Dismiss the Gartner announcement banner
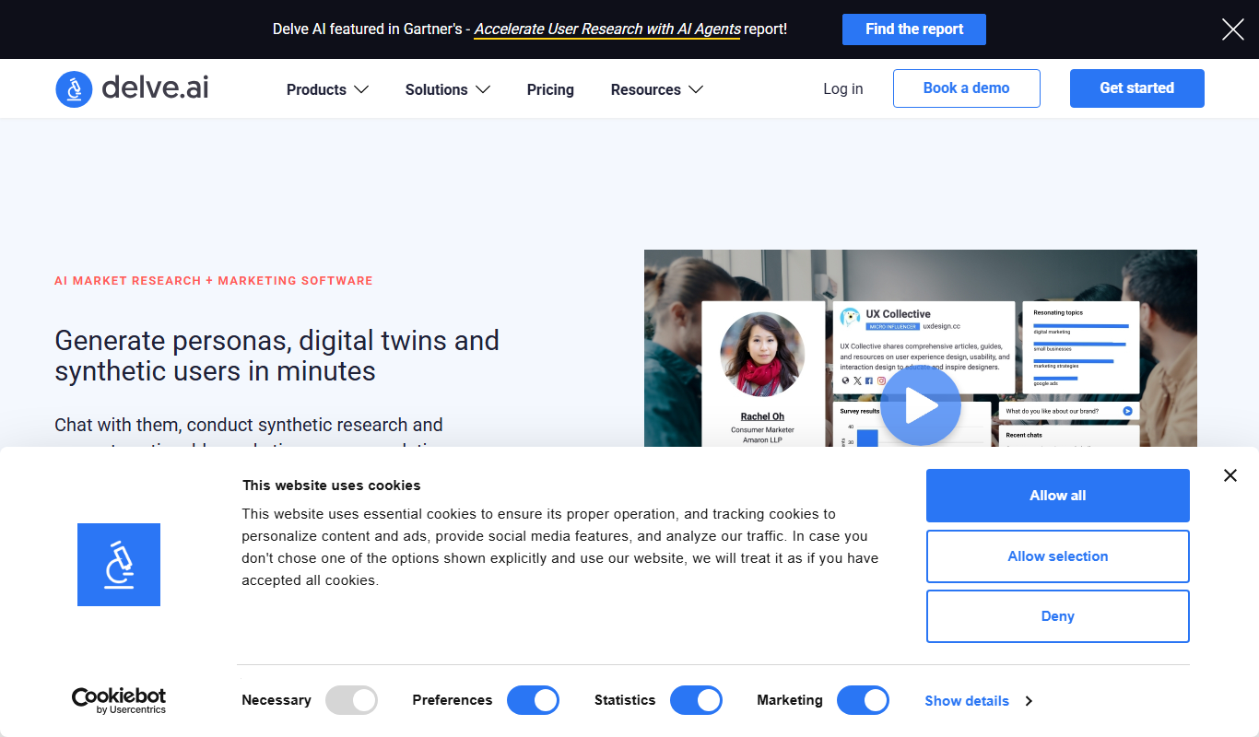 tap(1233, 29)
